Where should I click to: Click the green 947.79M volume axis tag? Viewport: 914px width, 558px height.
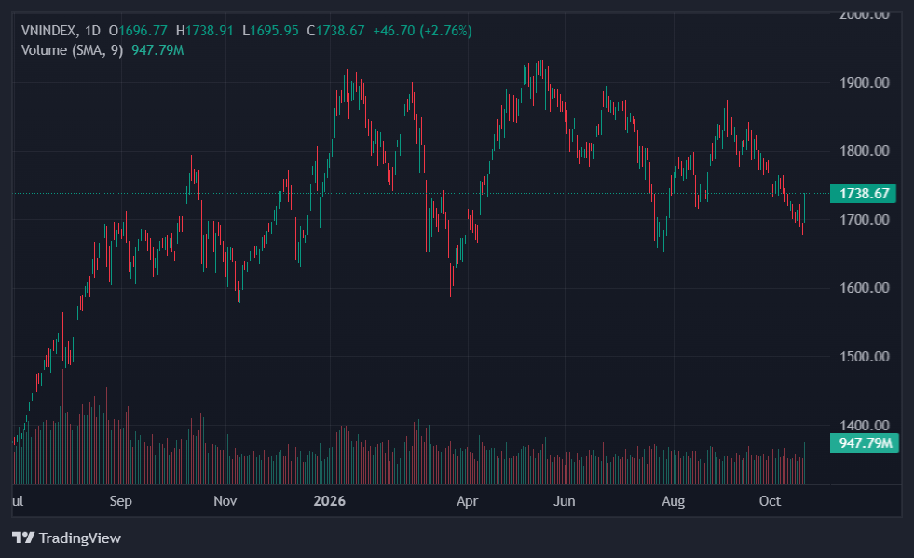tap(865, 443)
